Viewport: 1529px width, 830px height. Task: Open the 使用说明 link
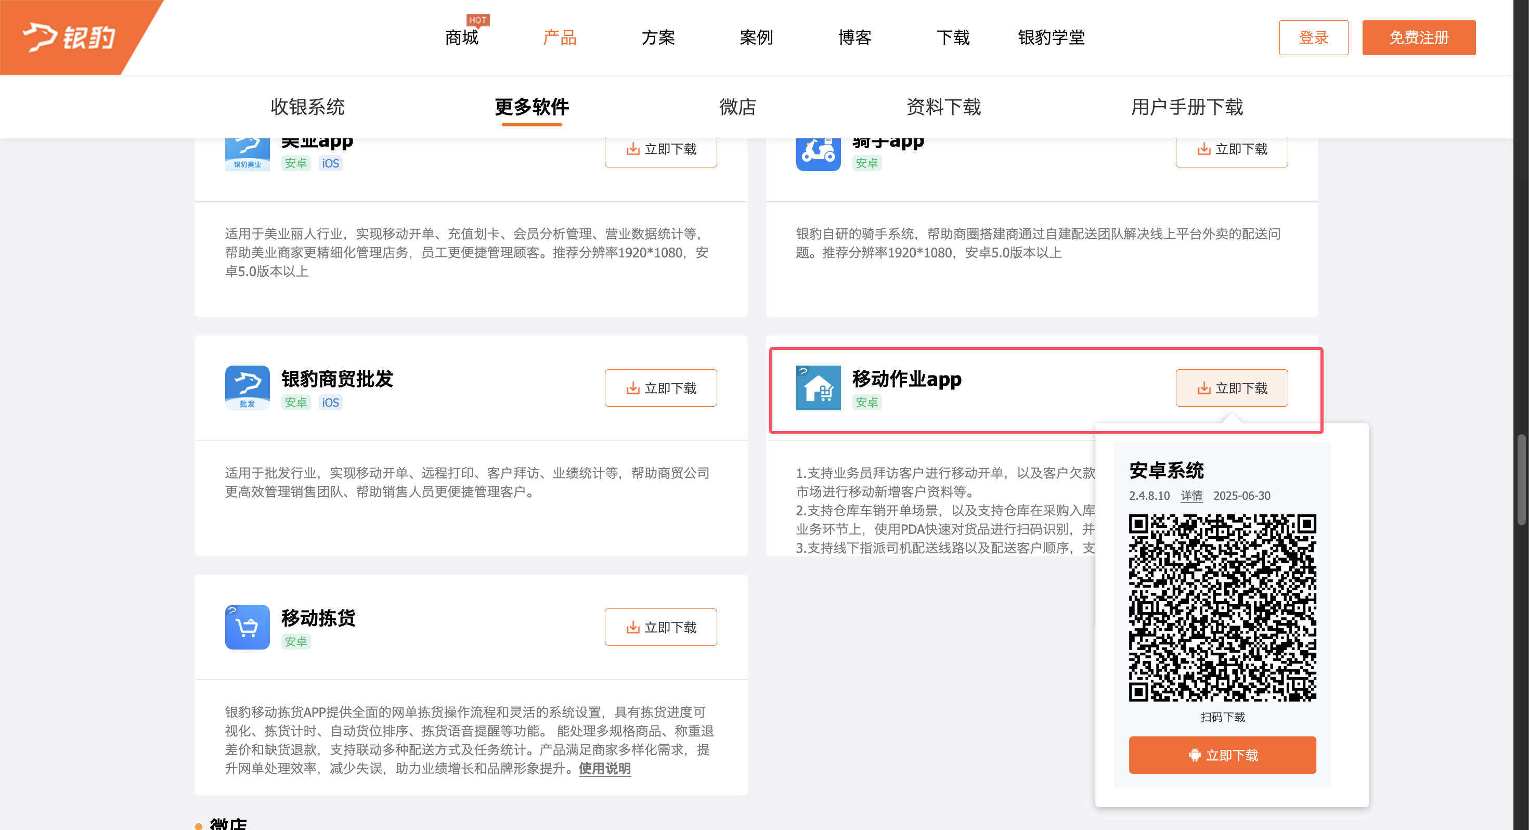click(x=605, y=768)
